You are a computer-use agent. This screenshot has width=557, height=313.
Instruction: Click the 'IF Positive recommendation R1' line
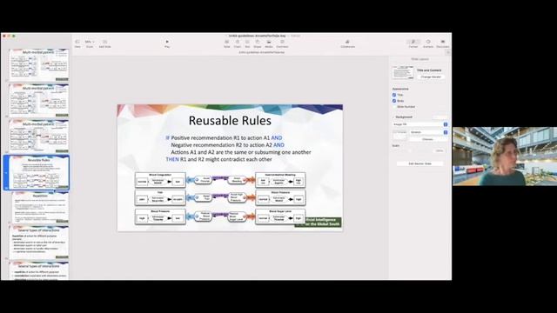click(224, 137)
